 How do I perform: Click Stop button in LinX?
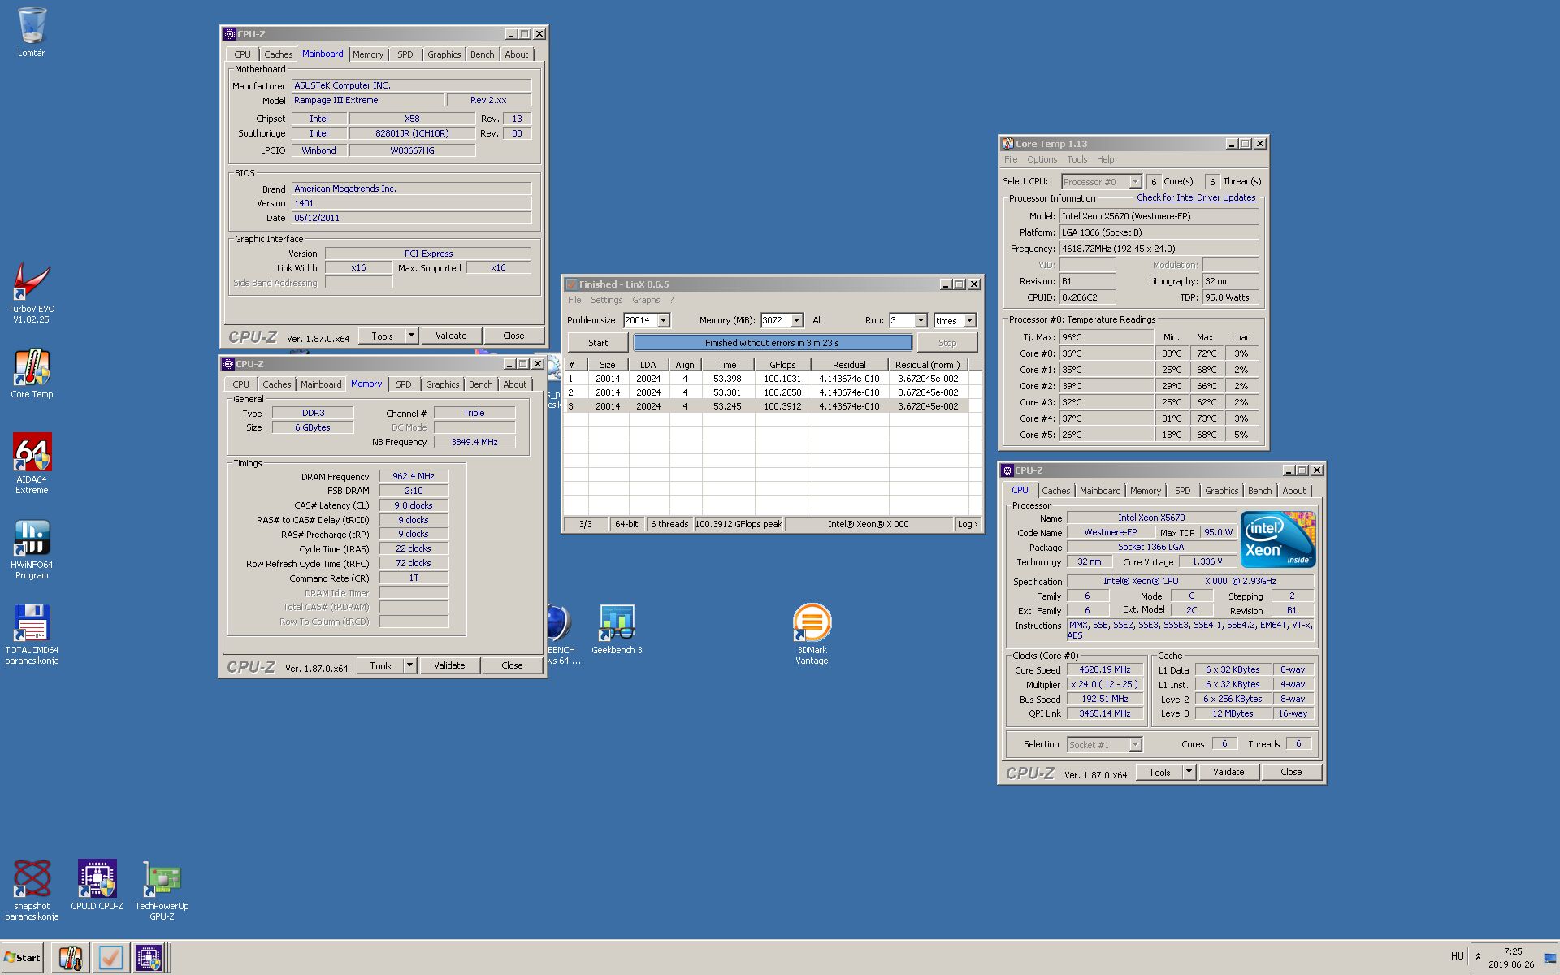[x=947, y=343]
